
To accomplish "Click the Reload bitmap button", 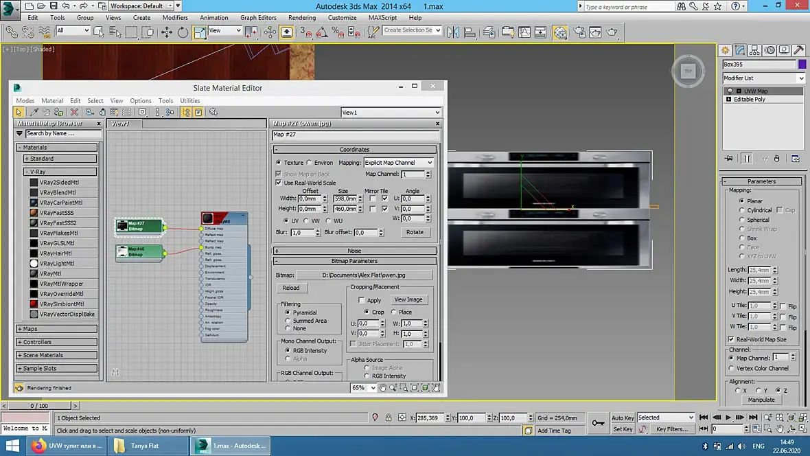I will (290, 288).
